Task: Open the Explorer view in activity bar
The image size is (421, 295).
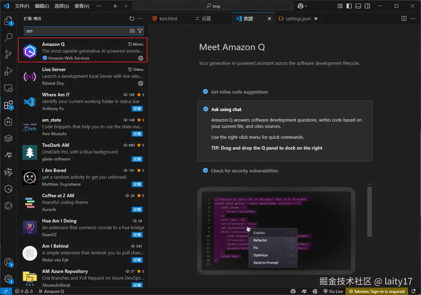Action: pyautogui.click(x=8, y=21)
